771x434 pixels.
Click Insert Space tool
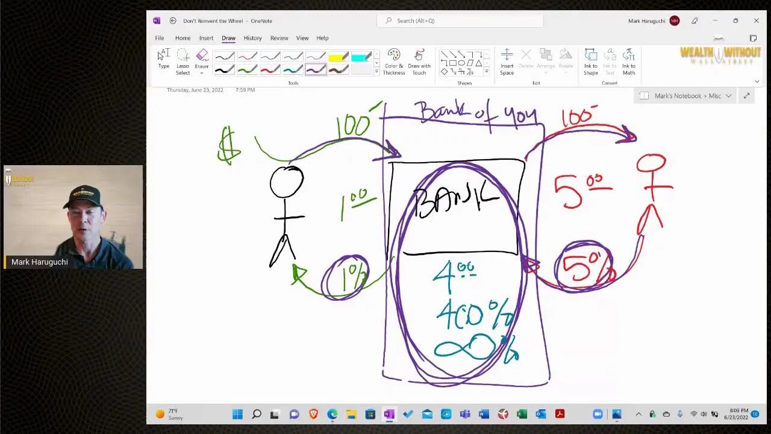[x=507, y=62]
